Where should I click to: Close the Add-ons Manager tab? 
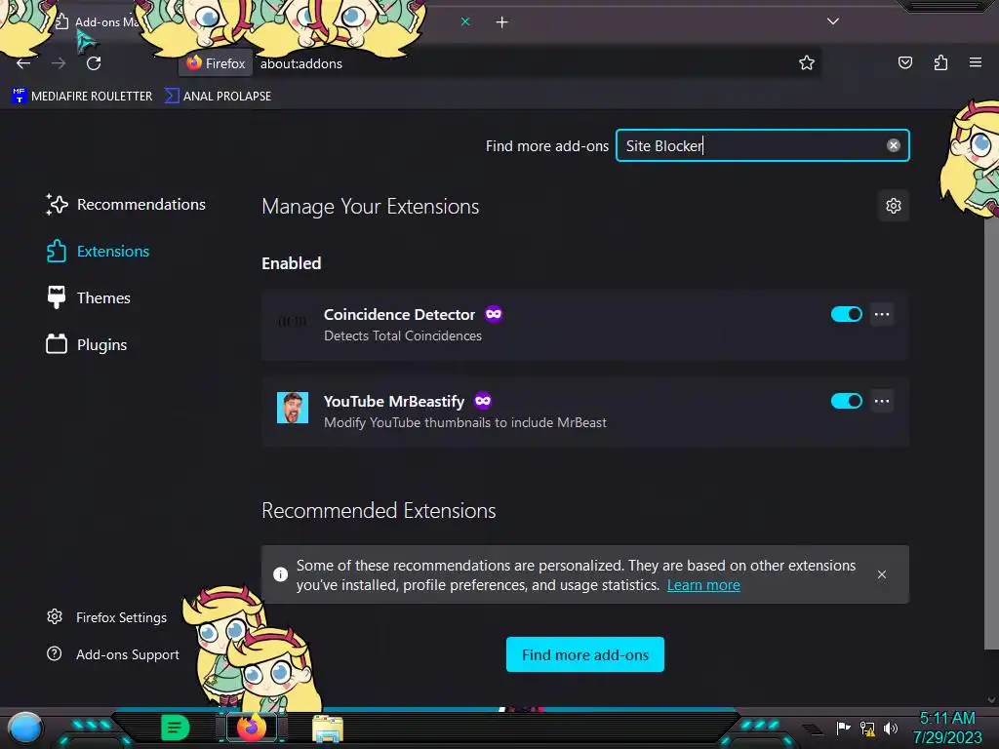click(465, 21)
